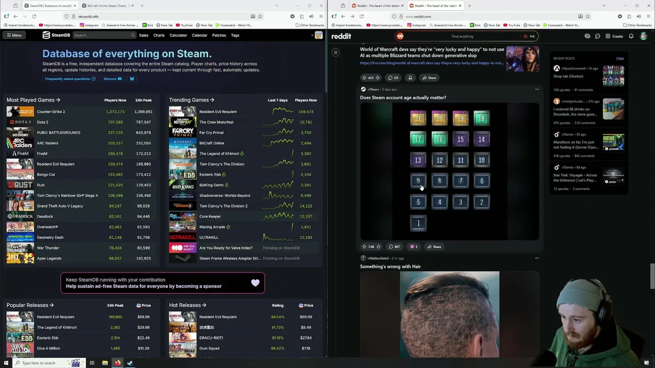Image resolution: width=655 pixels, height=368 pixels.
Task: Upvote the Steam account age post
Action: point(364,247)
